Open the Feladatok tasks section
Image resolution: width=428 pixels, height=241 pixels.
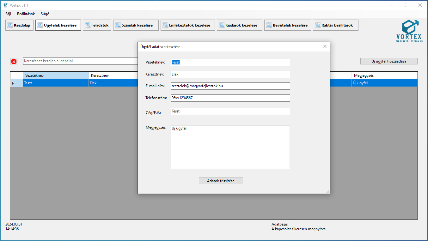click(x=97, y=25)
